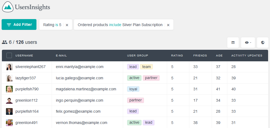Toggle the select-all users checkbox
Viewport: 270px width, 128px height.
[9, 55]
